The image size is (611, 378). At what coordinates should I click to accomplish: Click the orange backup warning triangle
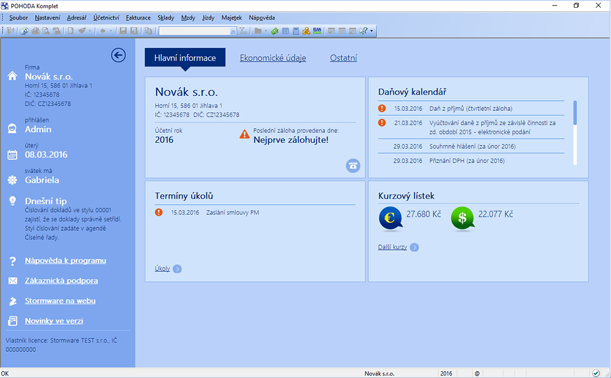pyautogui.click(x=244, y=135)
